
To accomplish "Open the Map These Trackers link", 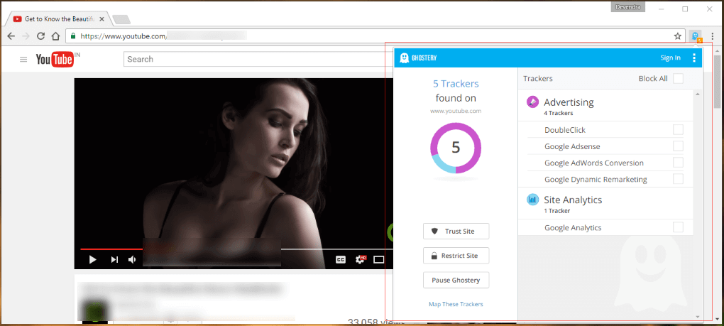I will pos(456,304).
